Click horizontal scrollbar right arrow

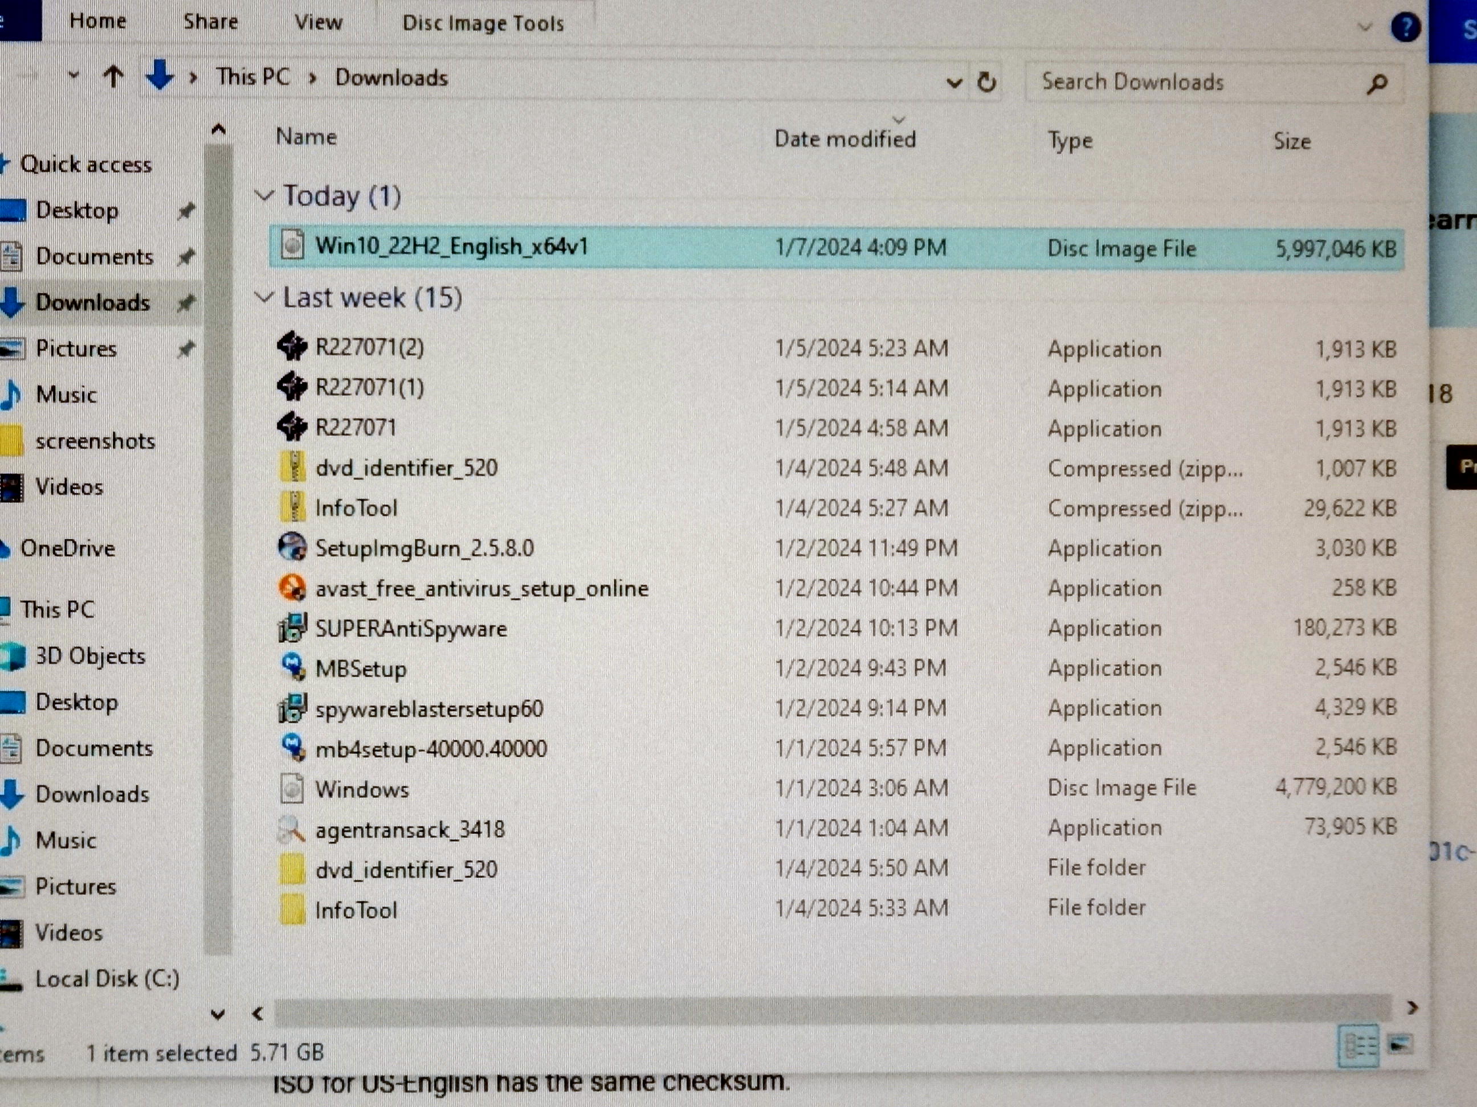tap(1411, 1008)
